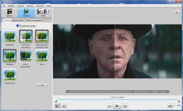
Task: Toggle loop playback
Action: 125,106
